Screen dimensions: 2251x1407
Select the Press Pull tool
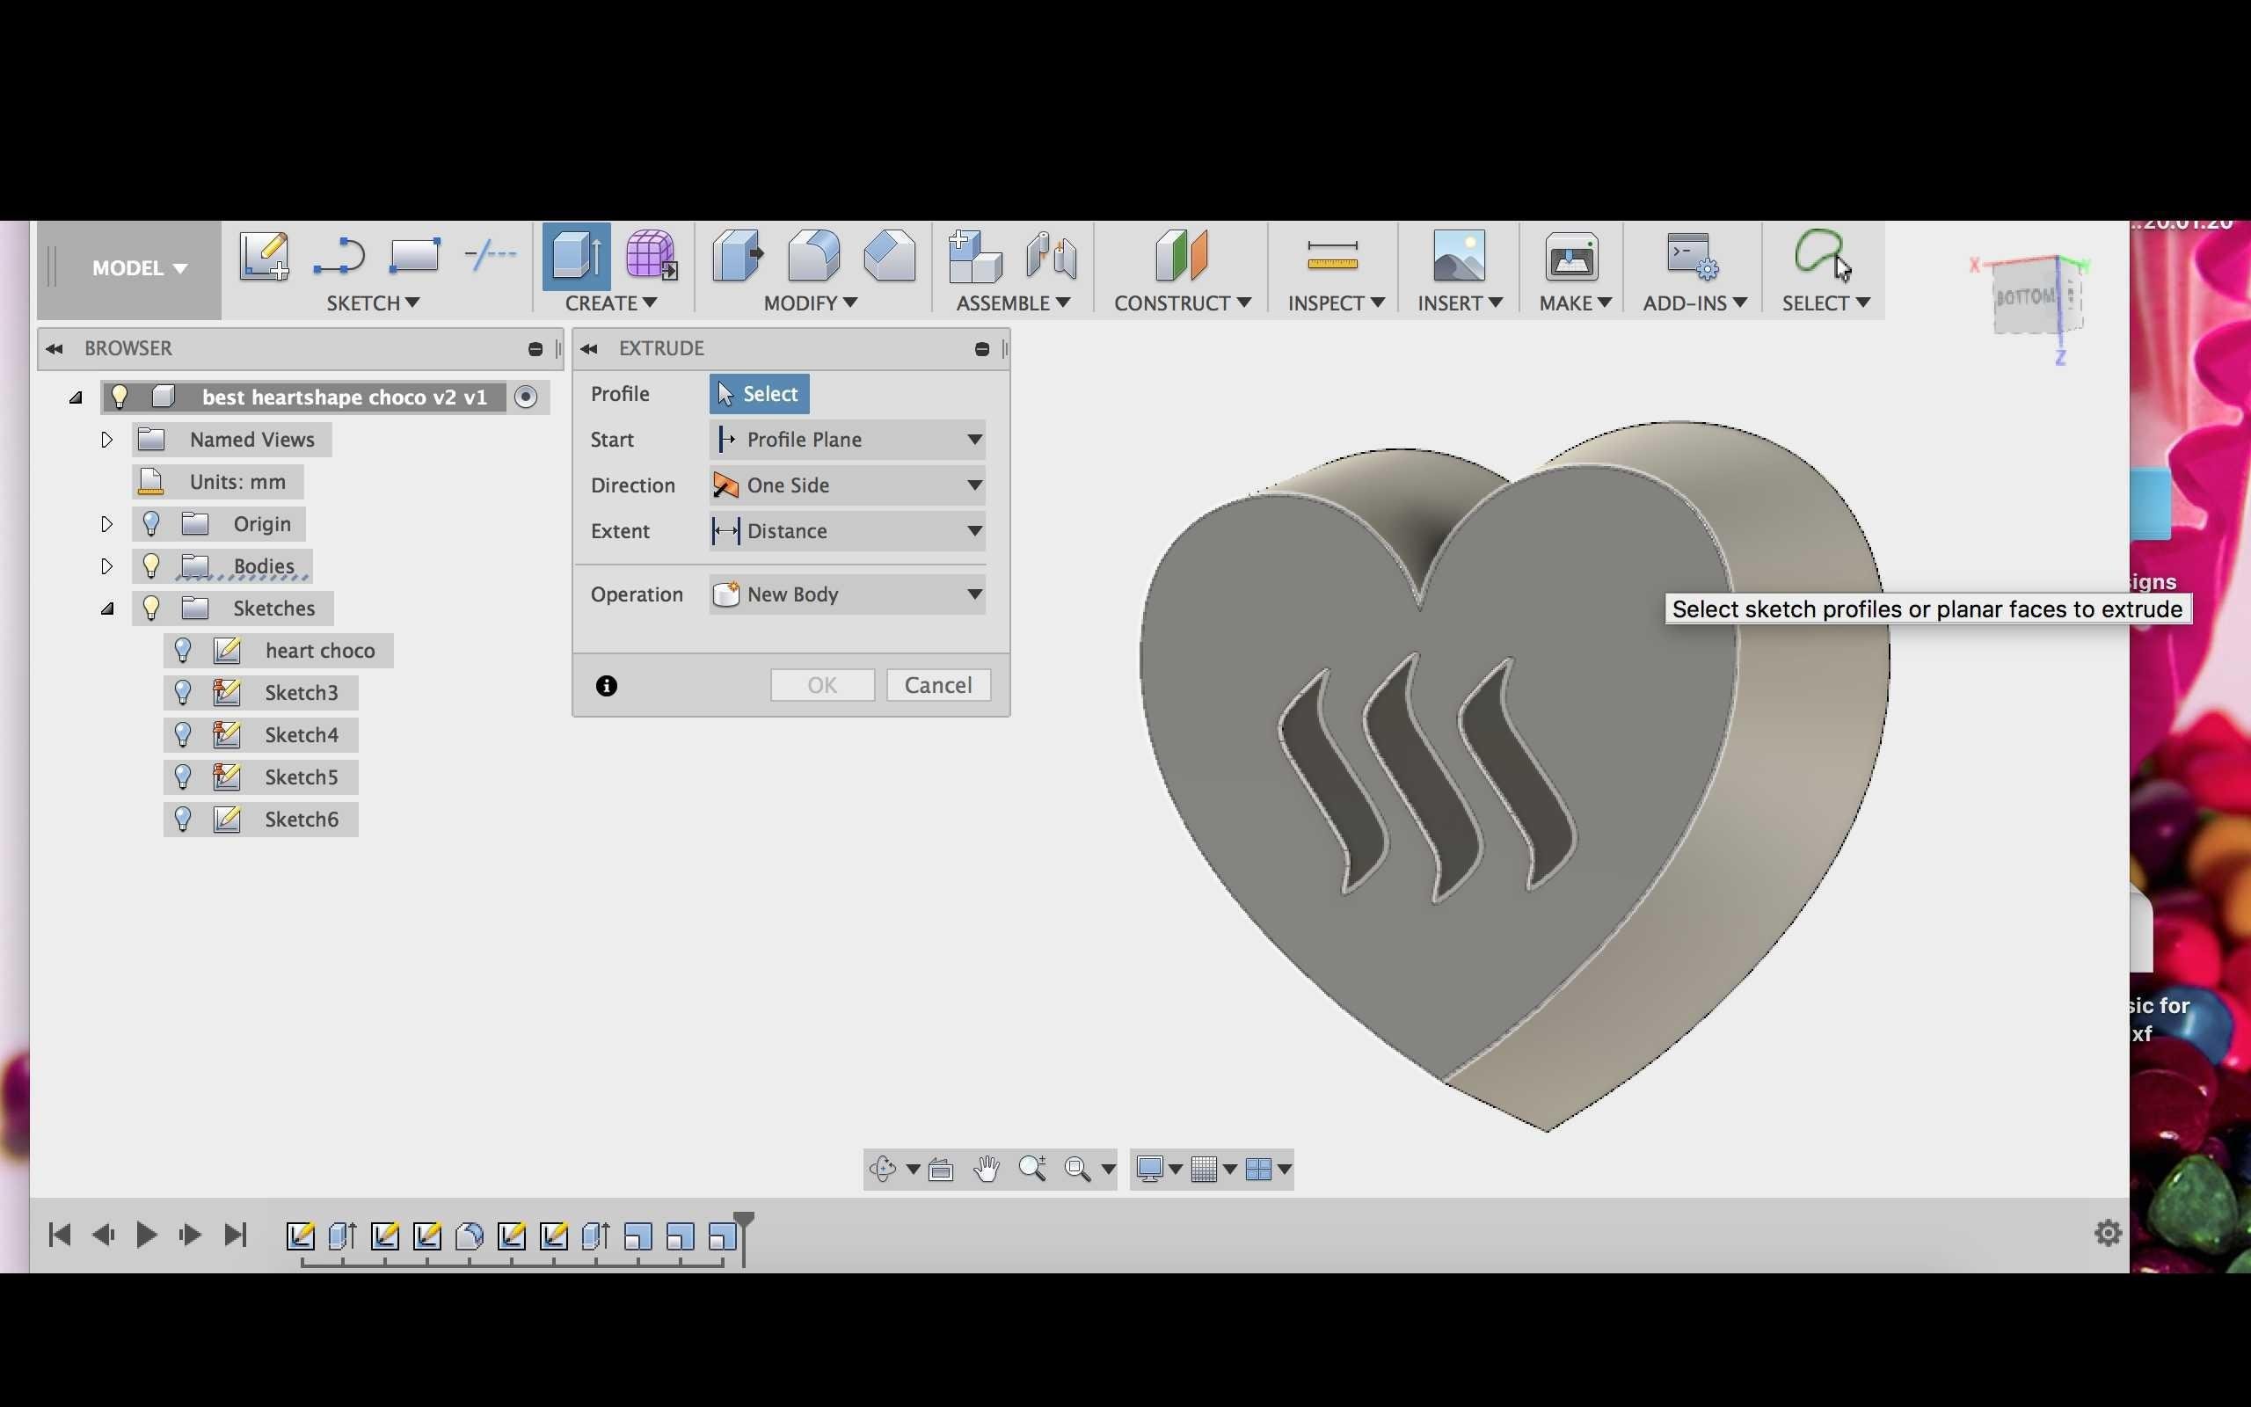738,256
